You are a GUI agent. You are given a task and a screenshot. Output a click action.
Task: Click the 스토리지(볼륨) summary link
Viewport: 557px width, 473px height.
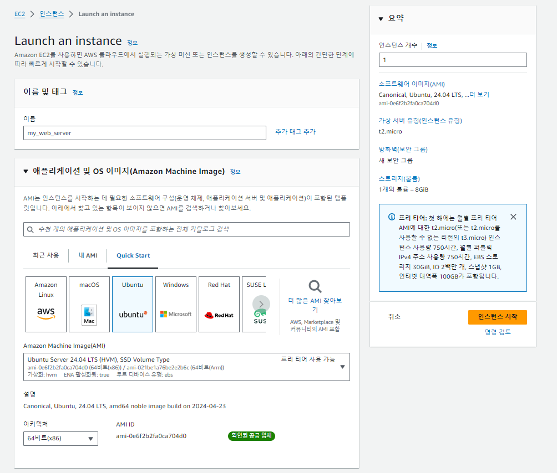(x=399, y=179)
